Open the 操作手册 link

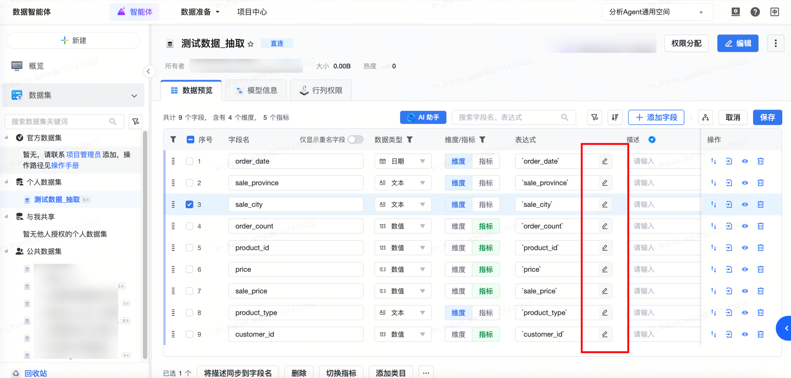[x=65, y=165]
